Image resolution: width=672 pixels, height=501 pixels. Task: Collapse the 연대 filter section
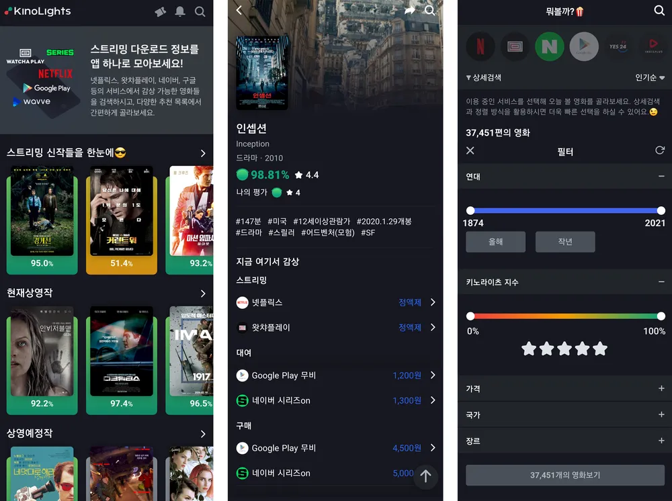tap(661, 177)
